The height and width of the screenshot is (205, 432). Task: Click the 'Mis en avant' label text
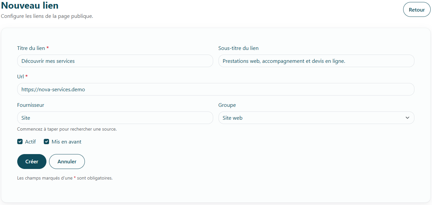coord(66,142)
